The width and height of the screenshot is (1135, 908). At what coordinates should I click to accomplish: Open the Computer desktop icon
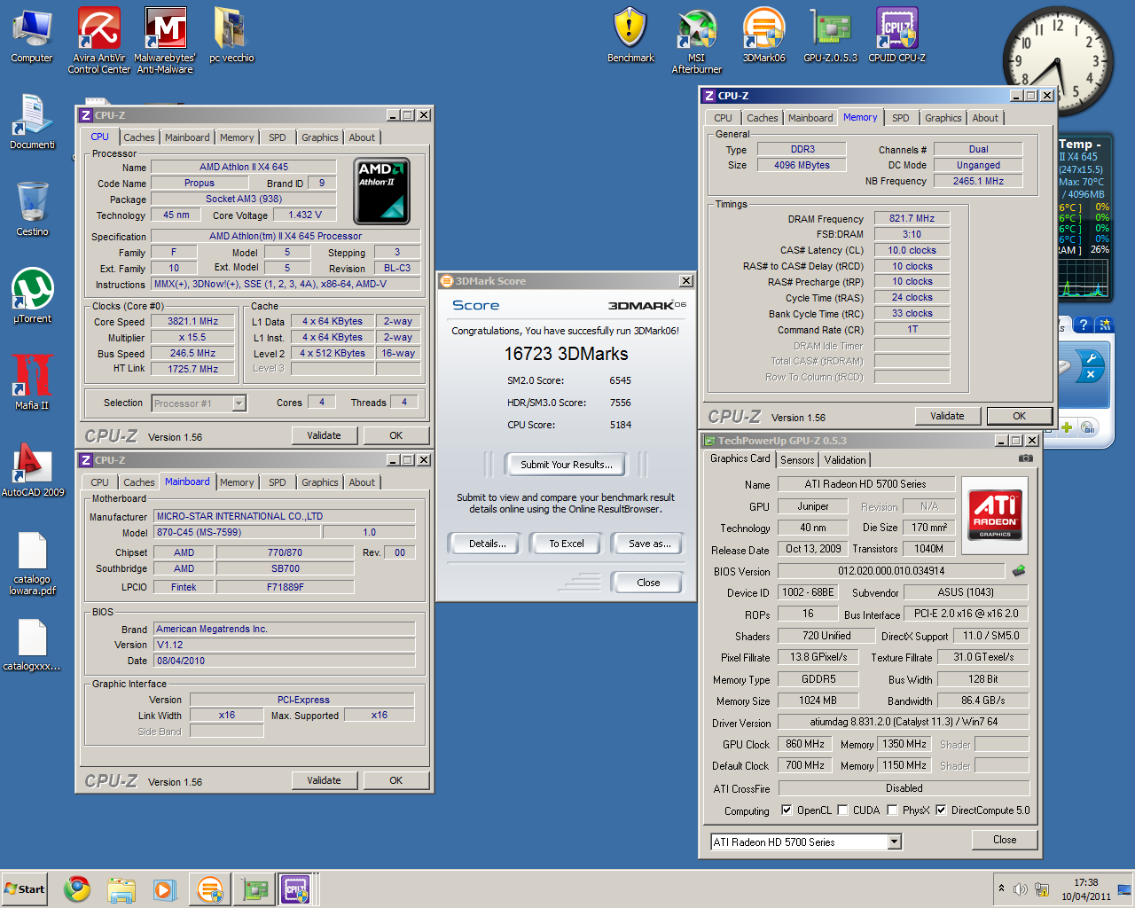coord(32,35)
